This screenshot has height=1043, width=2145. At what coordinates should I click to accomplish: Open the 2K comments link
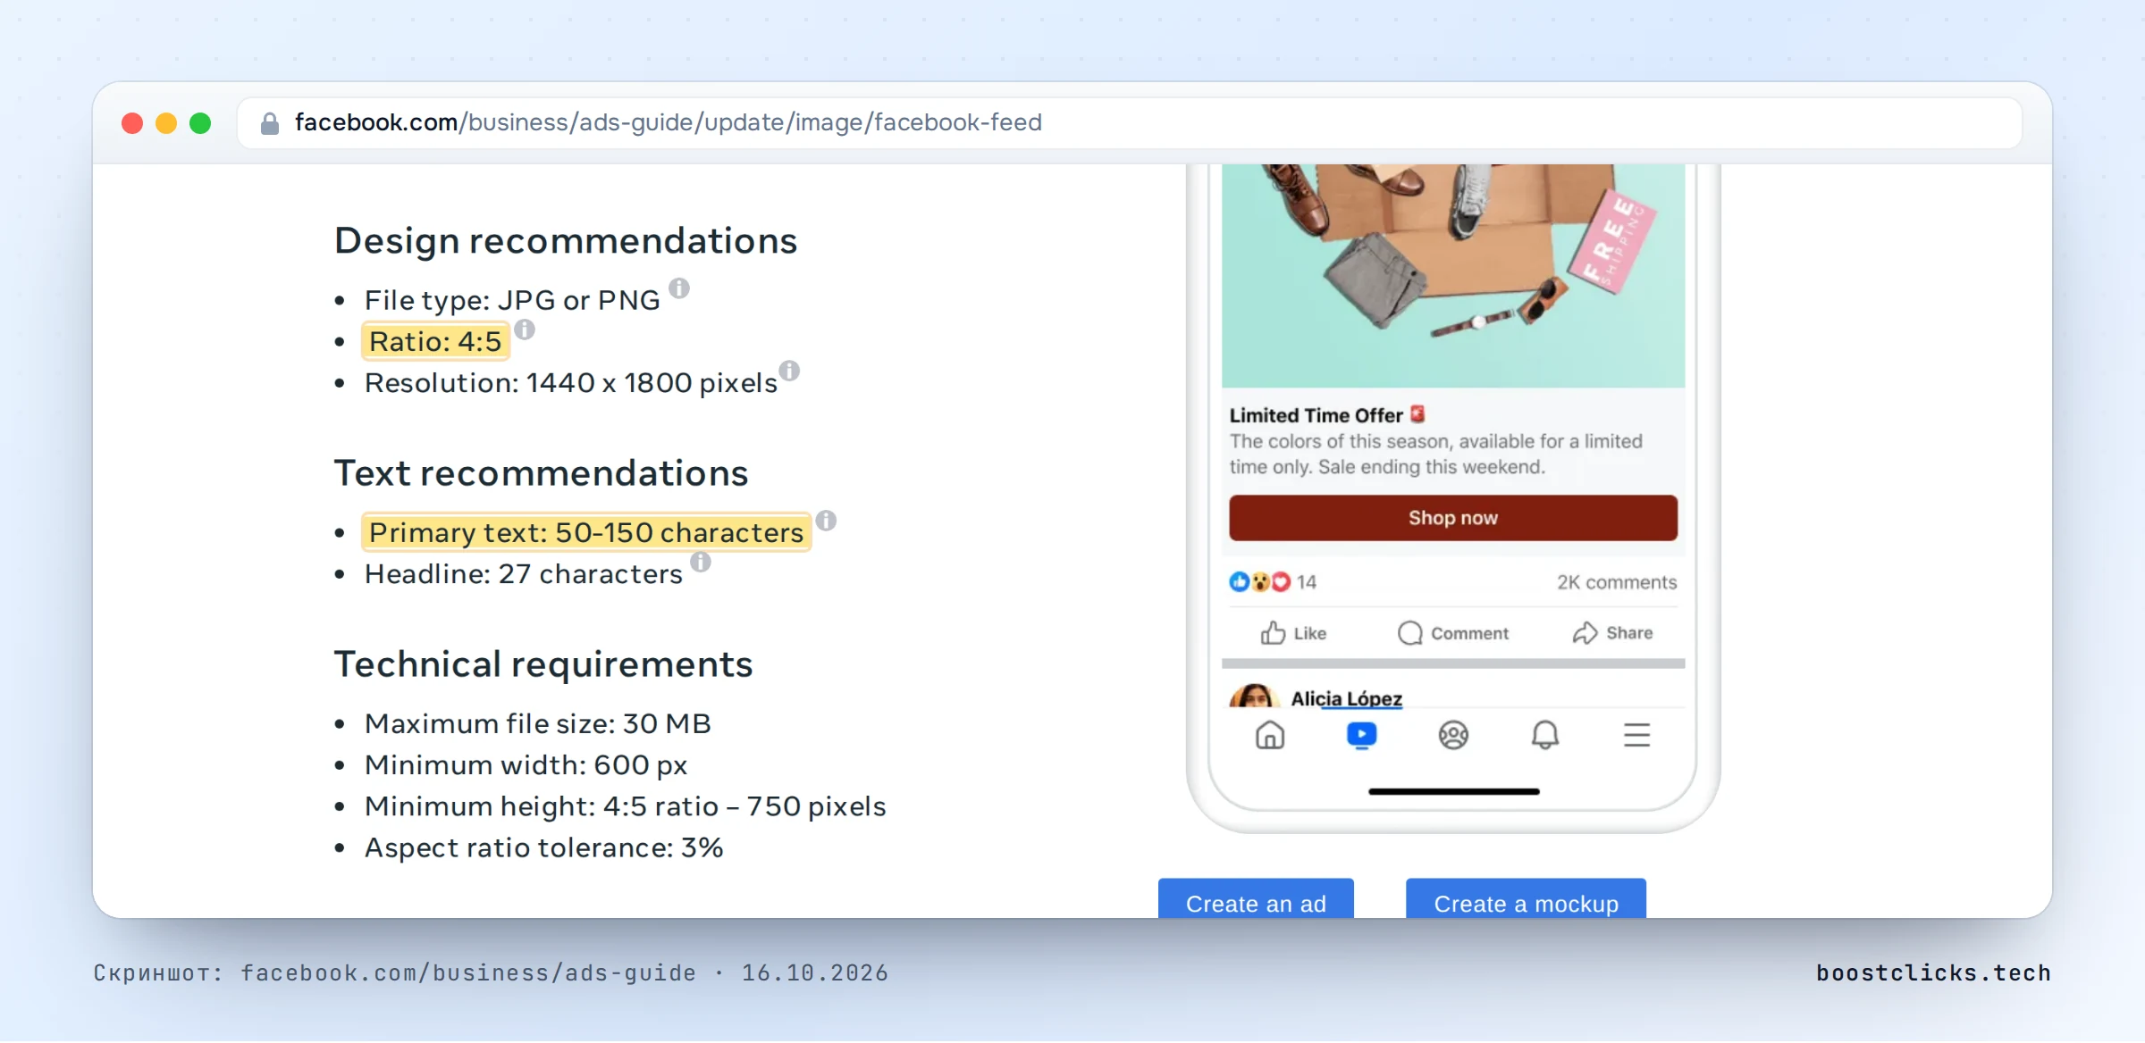(x=1617, y=582)
